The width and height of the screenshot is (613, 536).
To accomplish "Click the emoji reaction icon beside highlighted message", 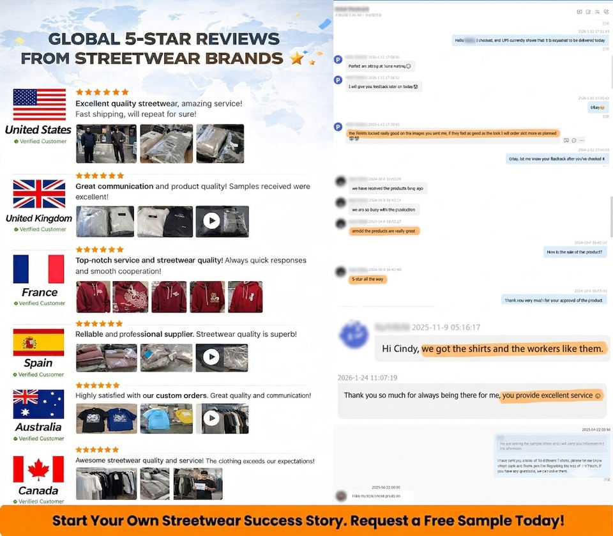I will tap(574, 140).
